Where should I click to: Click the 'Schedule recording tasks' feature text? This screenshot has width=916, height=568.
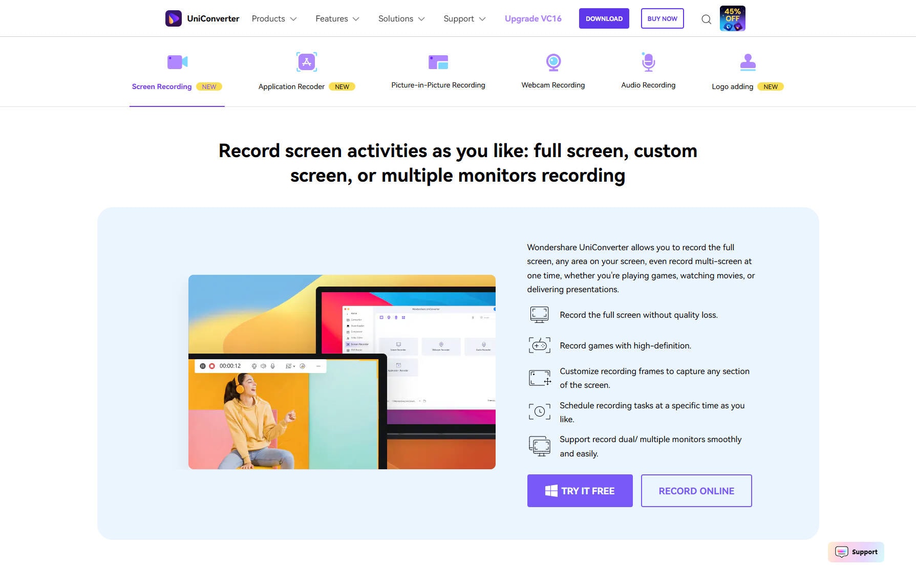click(652, 412)
